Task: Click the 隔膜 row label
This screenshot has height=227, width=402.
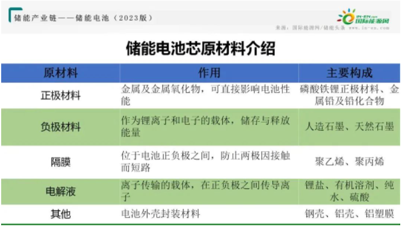Action: (61, 162)
